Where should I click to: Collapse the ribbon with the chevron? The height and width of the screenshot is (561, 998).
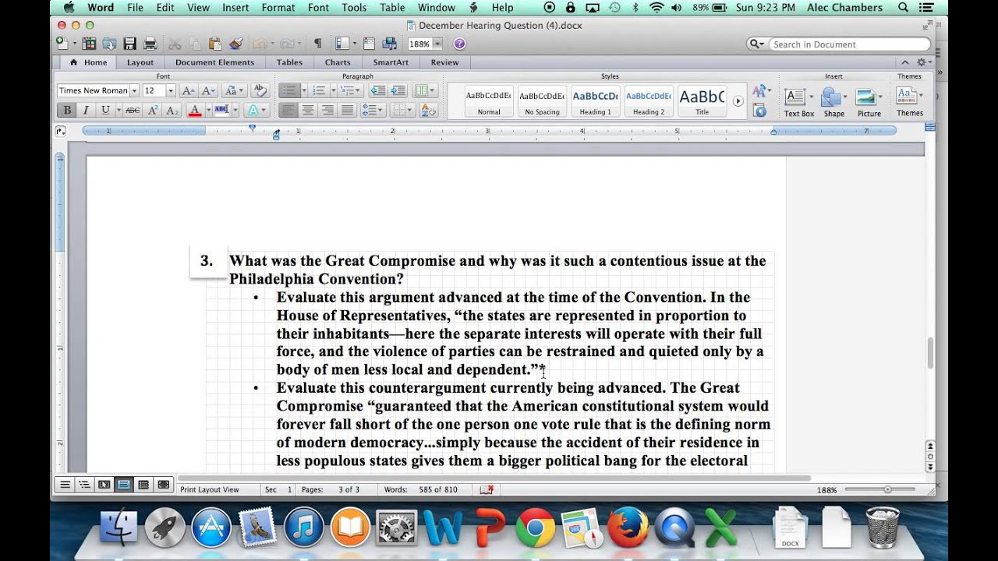pos(904,62)
